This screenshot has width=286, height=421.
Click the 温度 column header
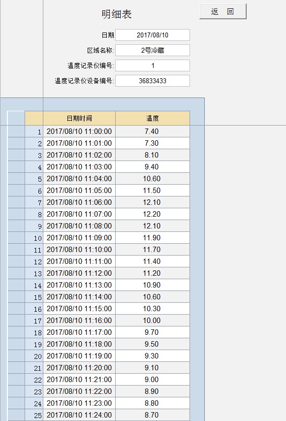tap(153, 118)
